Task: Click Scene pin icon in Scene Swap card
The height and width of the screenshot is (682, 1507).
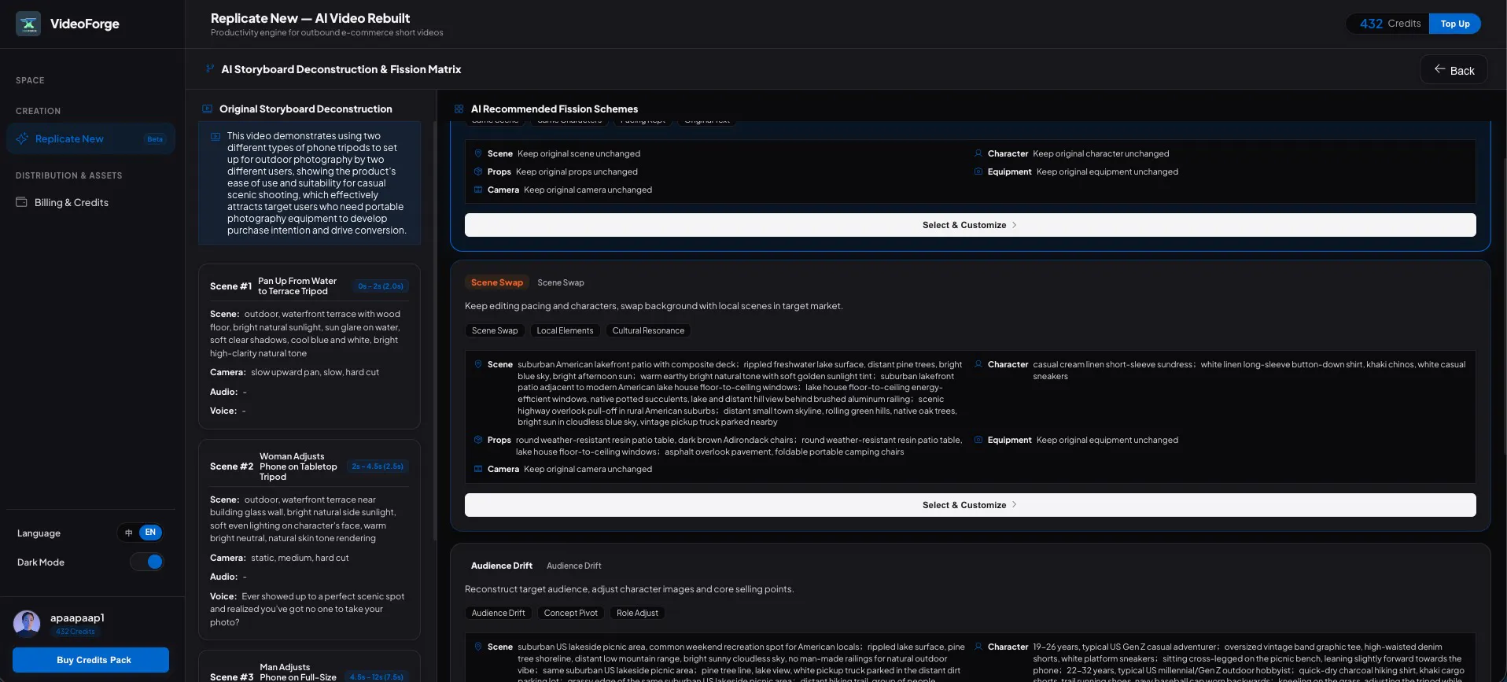Action: click(x=478, y=364)
